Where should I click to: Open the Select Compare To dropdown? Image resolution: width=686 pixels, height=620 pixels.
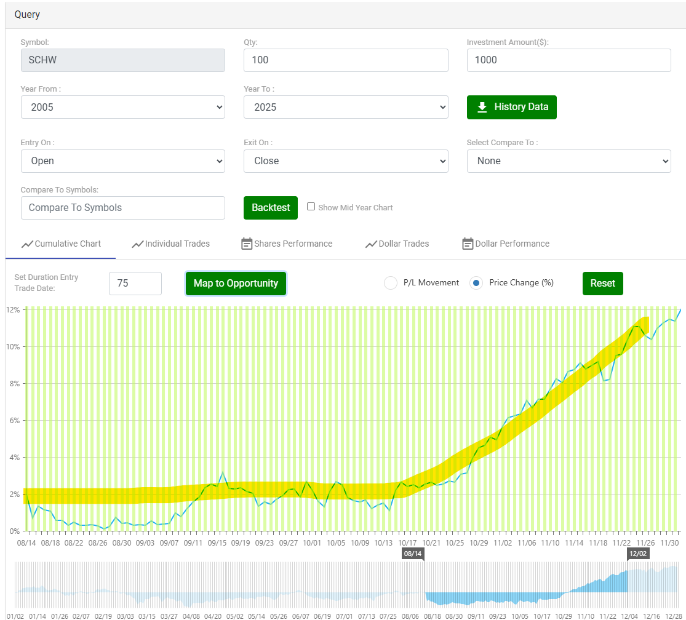[x=568, y=161]
